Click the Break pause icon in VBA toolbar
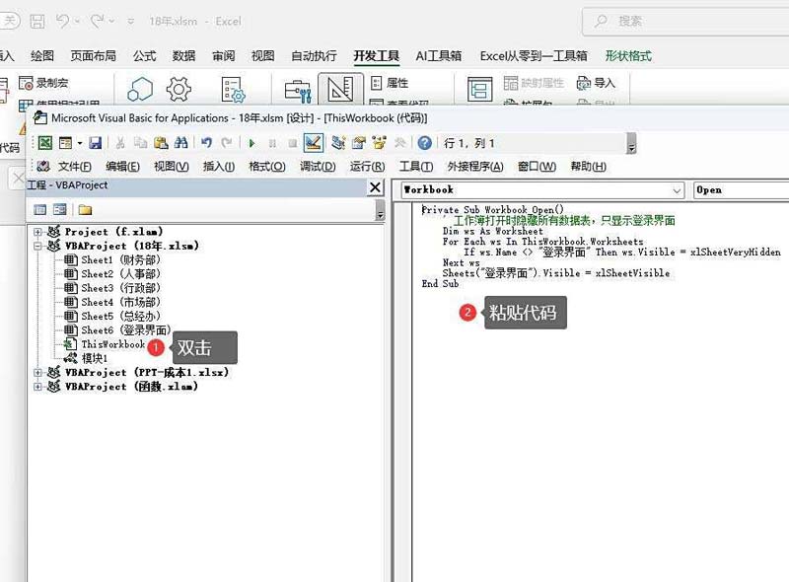The width and height of the screenshot is (789, 582). pyautogui.click(x=272, y=144)
